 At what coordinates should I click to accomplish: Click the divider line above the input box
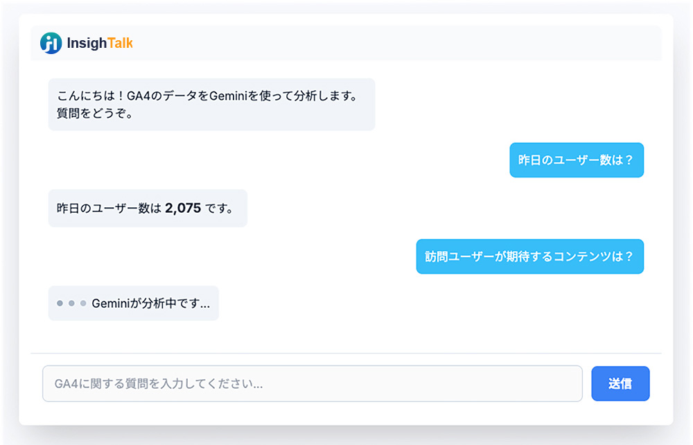click(x=346, y=354)
